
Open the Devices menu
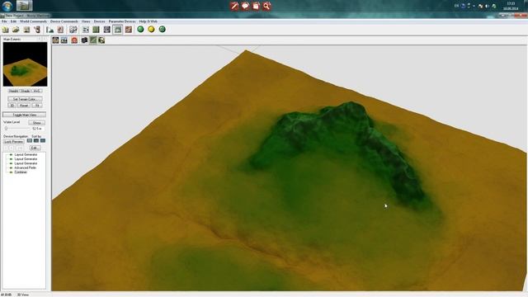[99, 21]
